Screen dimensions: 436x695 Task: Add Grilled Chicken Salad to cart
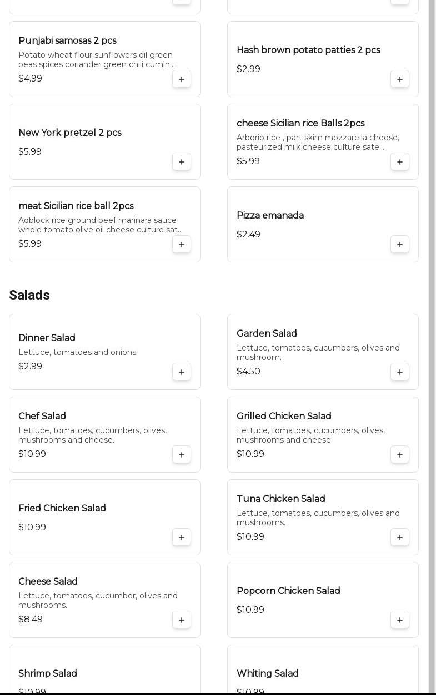(400, 454)
